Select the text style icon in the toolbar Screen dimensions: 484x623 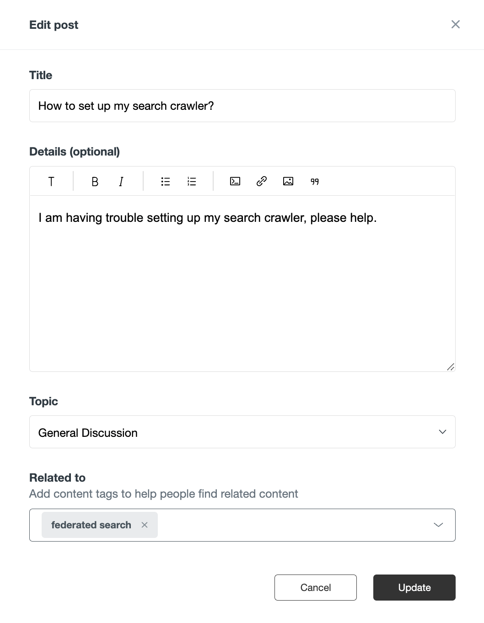click(51, 181)
